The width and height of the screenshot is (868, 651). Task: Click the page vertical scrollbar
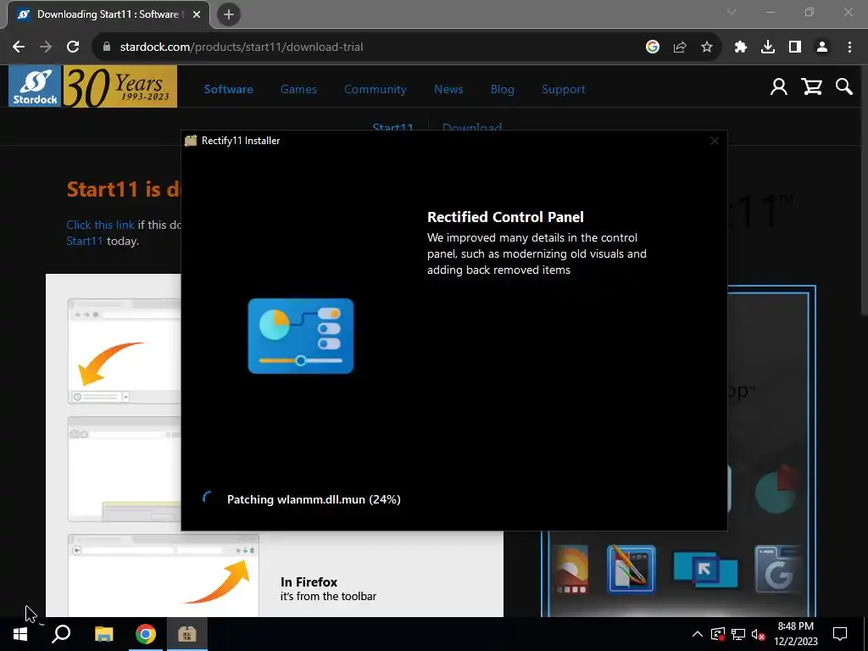[x=864, y=191]
